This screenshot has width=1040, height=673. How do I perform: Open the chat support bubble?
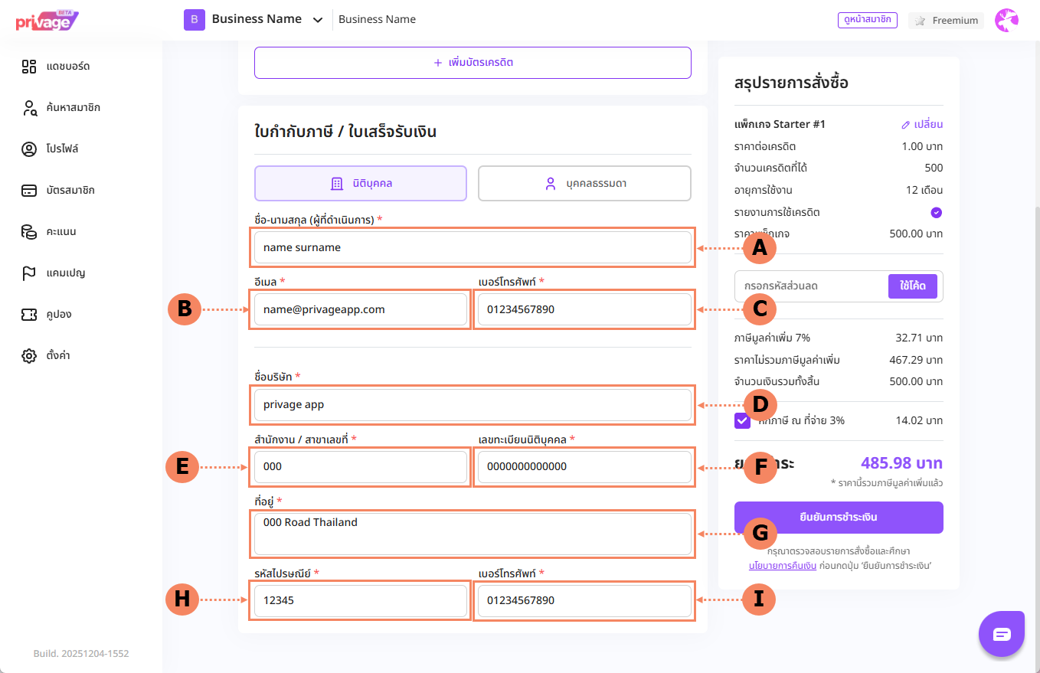pyautogui.click(x=1002, y=634)
